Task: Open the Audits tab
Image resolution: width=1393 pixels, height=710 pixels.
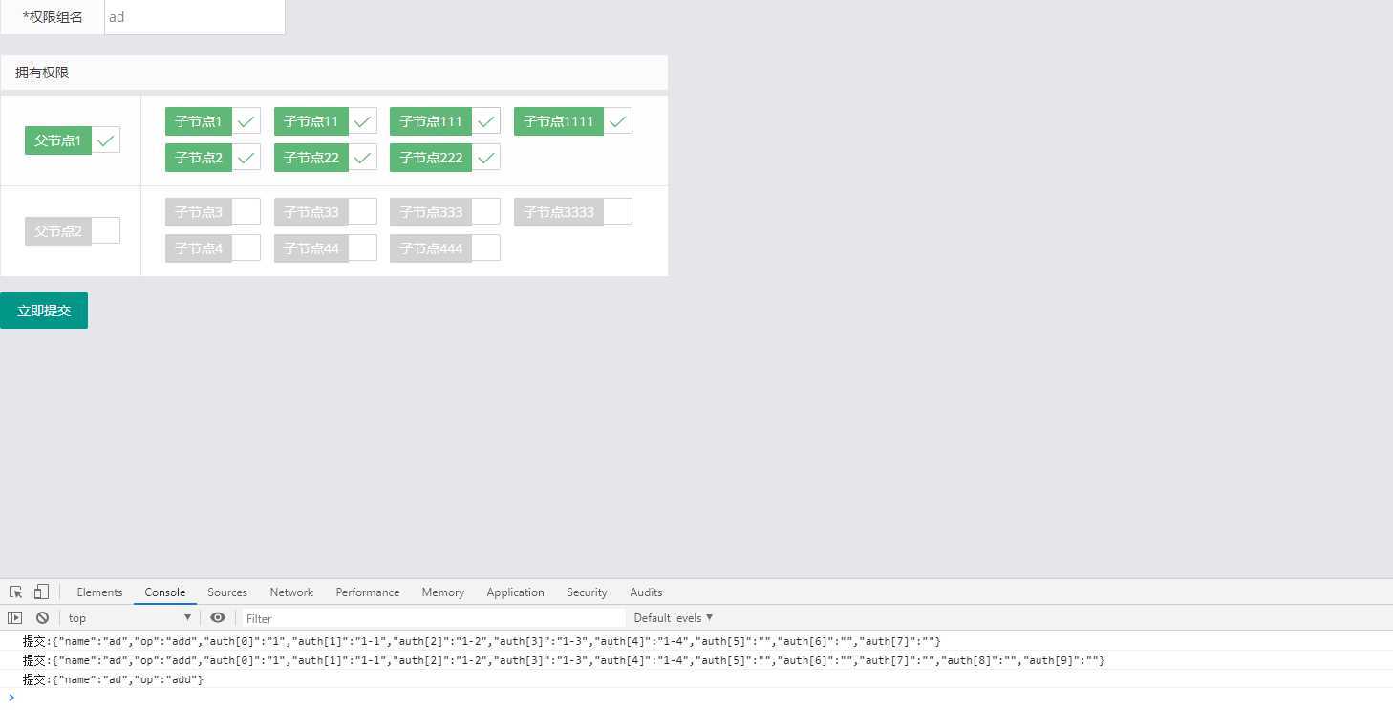Action: coord(646,592)
